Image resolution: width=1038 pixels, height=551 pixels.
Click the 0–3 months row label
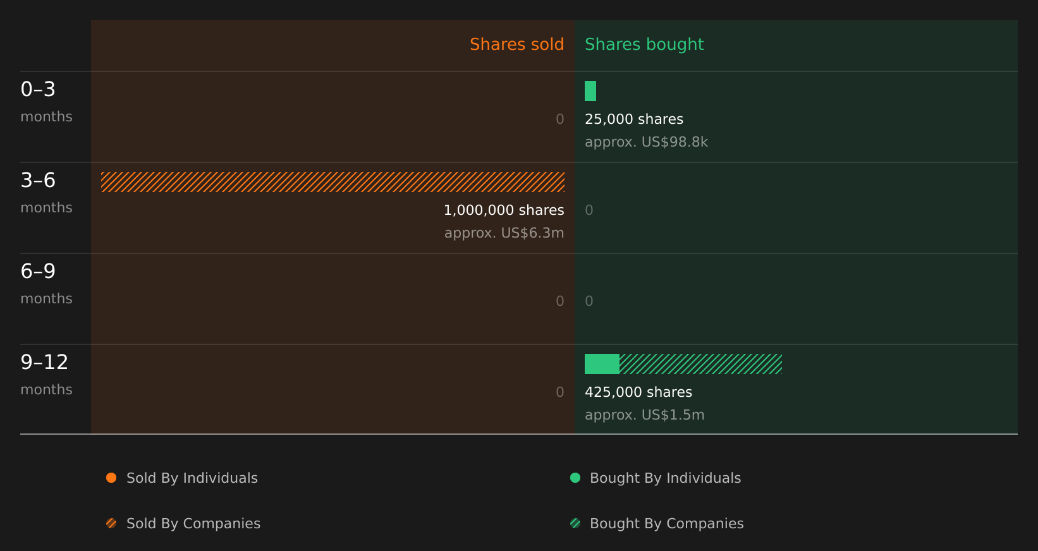(x=46, y=102)
